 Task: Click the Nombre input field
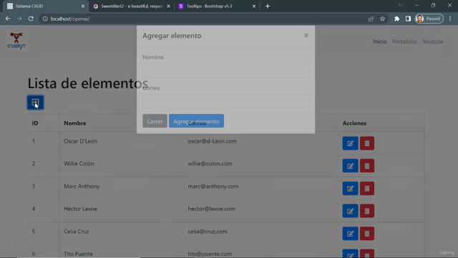tap(226, 70)
